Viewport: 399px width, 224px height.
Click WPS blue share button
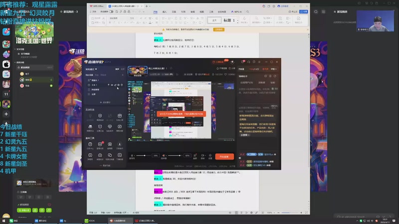coord(304,11)
